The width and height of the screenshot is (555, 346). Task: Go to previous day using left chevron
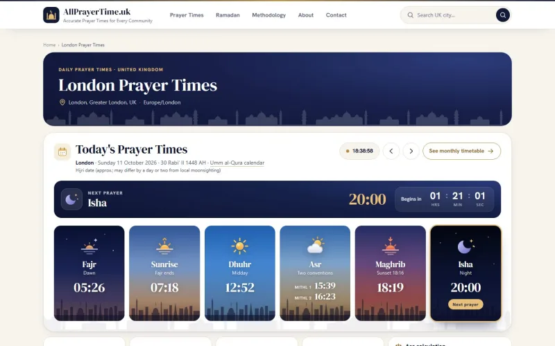(x=391, y=151)
